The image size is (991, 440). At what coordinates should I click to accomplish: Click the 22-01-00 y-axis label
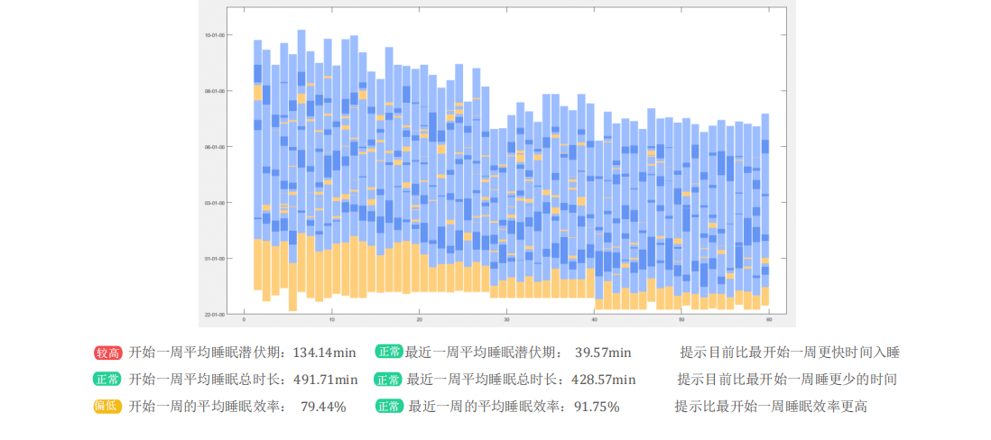214,315
